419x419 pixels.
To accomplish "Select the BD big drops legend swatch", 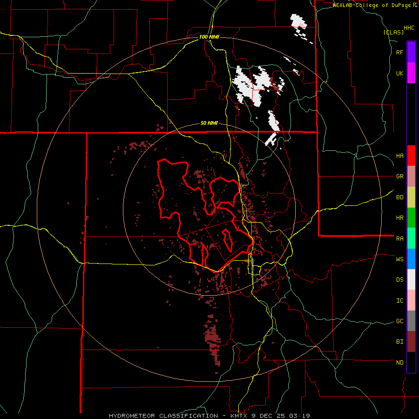I will (x=411, y=197).
